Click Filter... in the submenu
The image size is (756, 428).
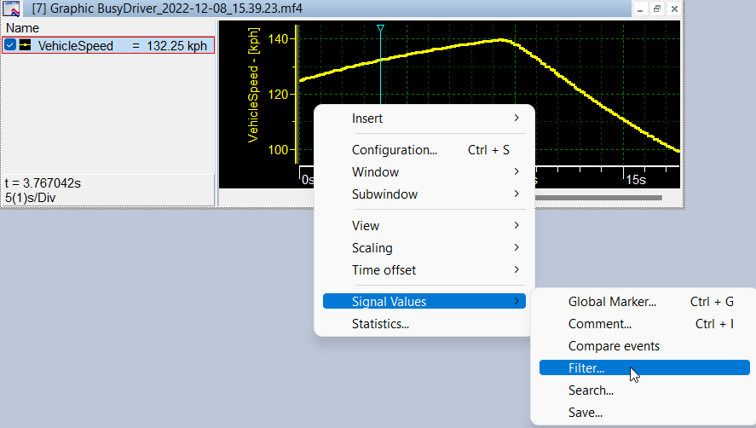[644, 367]
